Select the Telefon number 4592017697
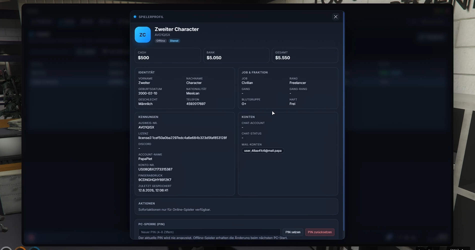The height and width of the screenshot is (250, 475). (x=196, y=104)
